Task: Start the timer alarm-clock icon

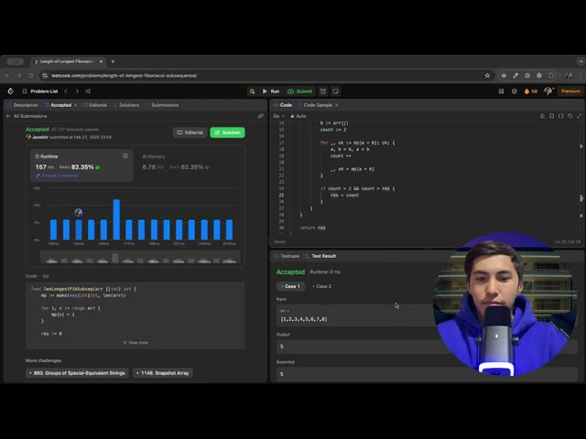Action: (x=323, y=91)
